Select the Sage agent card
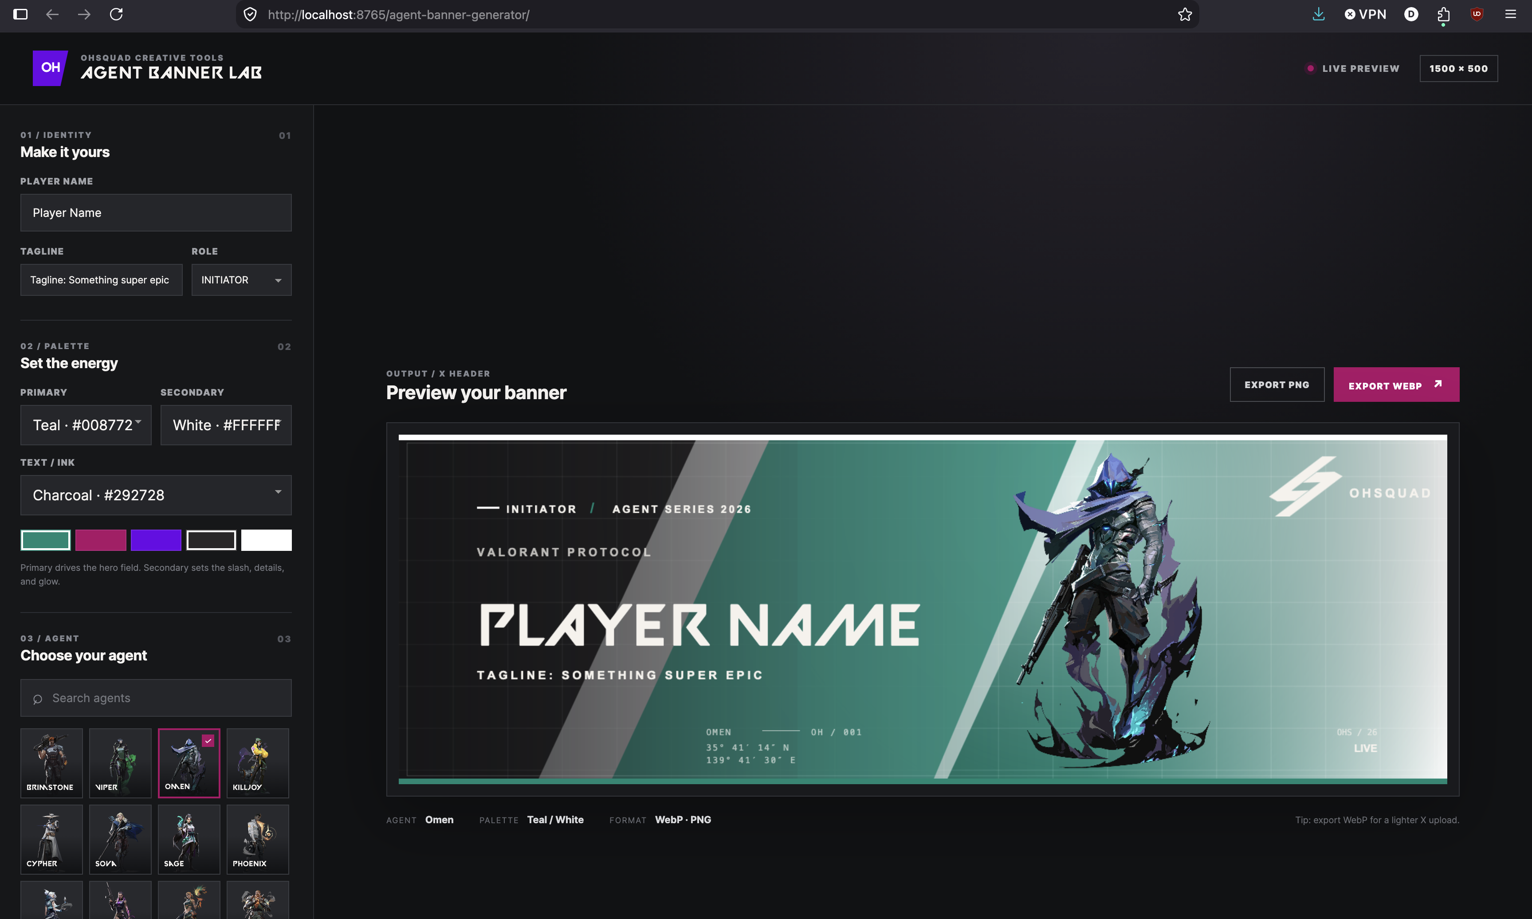Image resolution: width=1532 pixels, height=919 pixels. [189, 839]
